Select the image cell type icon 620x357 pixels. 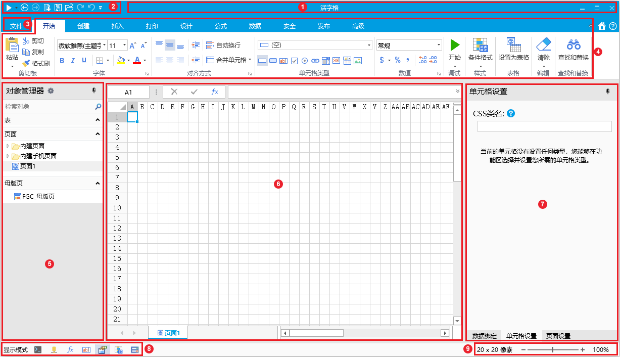(358, 61)
